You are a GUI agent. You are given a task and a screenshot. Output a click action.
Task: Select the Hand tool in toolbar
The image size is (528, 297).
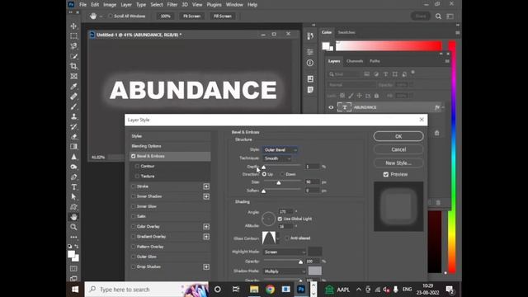(73, 217)
